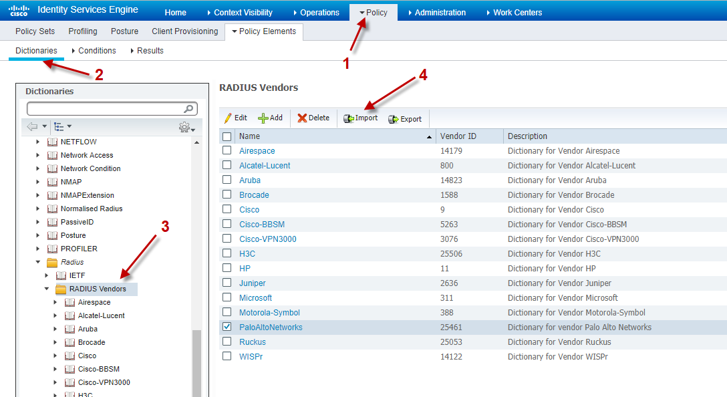
Task: Click the NETFLOW dictionary book icon
Action: coord(52,142)
